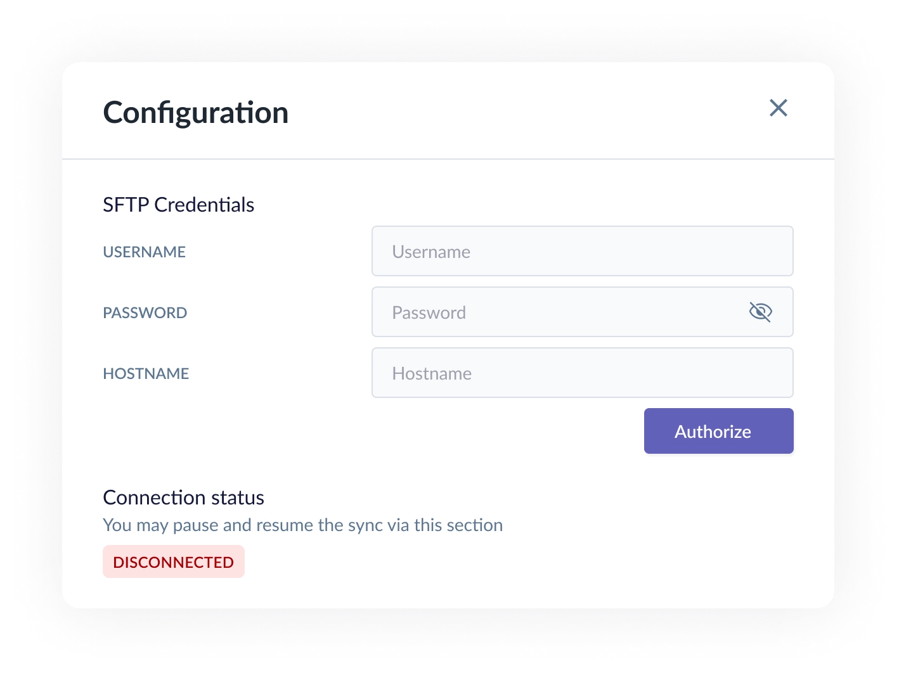This screenshot has width=899, height=673.
Task: Toggle password visibility with the crossed-eye icon
Action: [x=760, y=312]
